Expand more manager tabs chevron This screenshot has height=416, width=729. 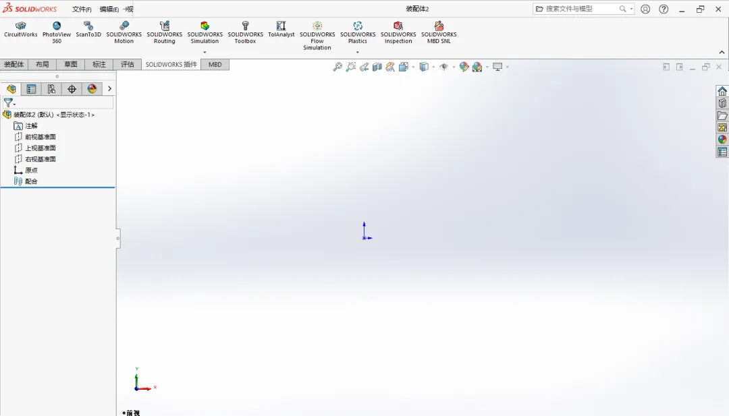[x=110, y=89]
